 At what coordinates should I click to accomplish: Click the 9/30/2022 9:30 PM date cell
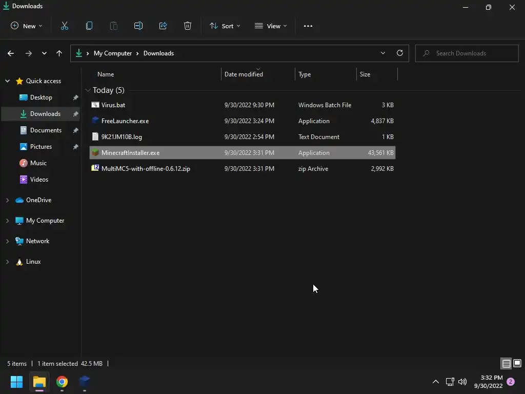click(x=250, y=105)
